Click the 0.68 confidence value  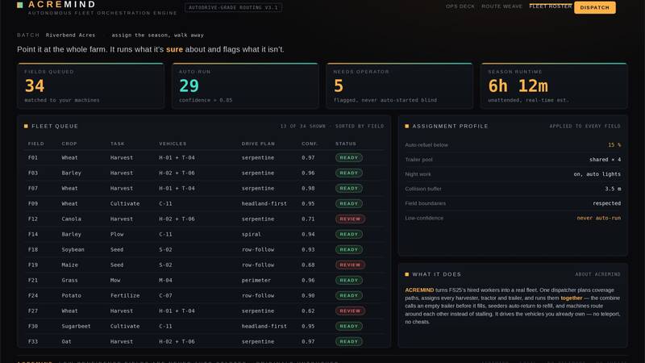[308, 265]
